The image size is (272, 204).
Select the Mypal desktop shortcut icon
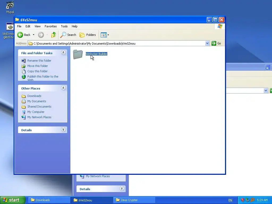[x=10, y=5]
